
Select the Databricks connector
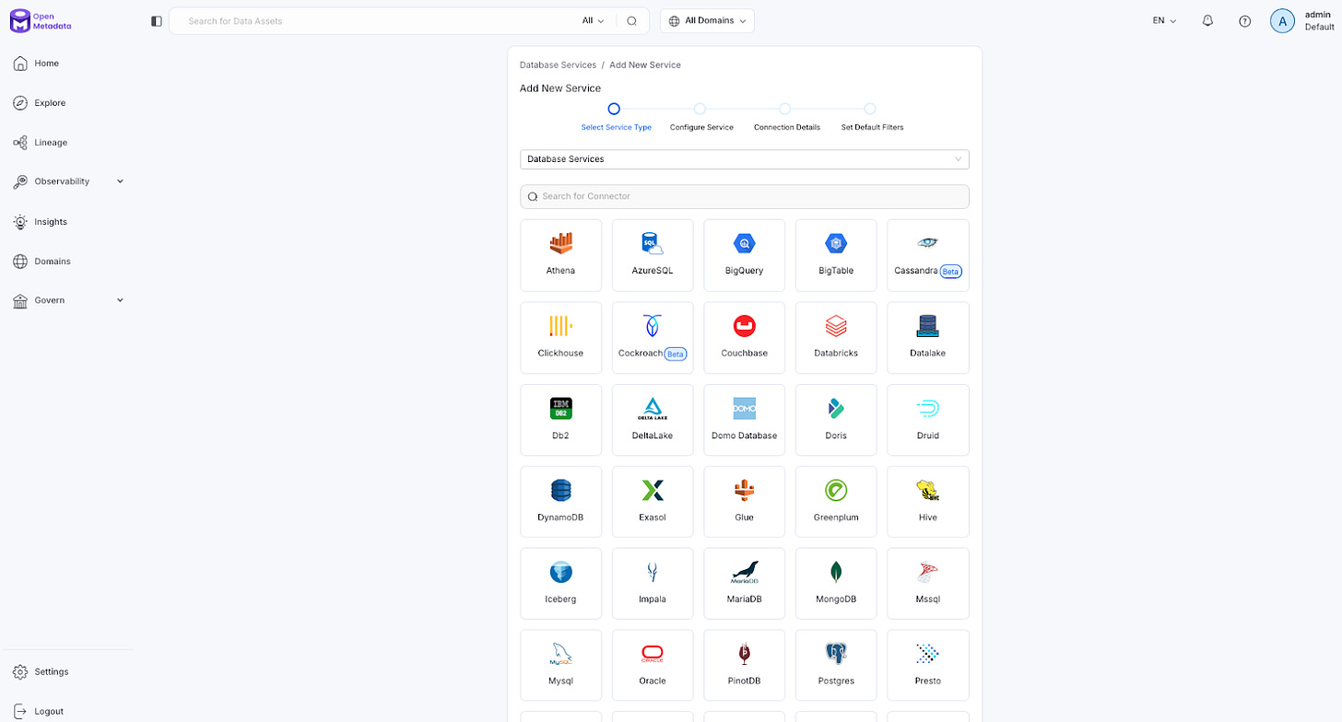[x=836, y=338]
